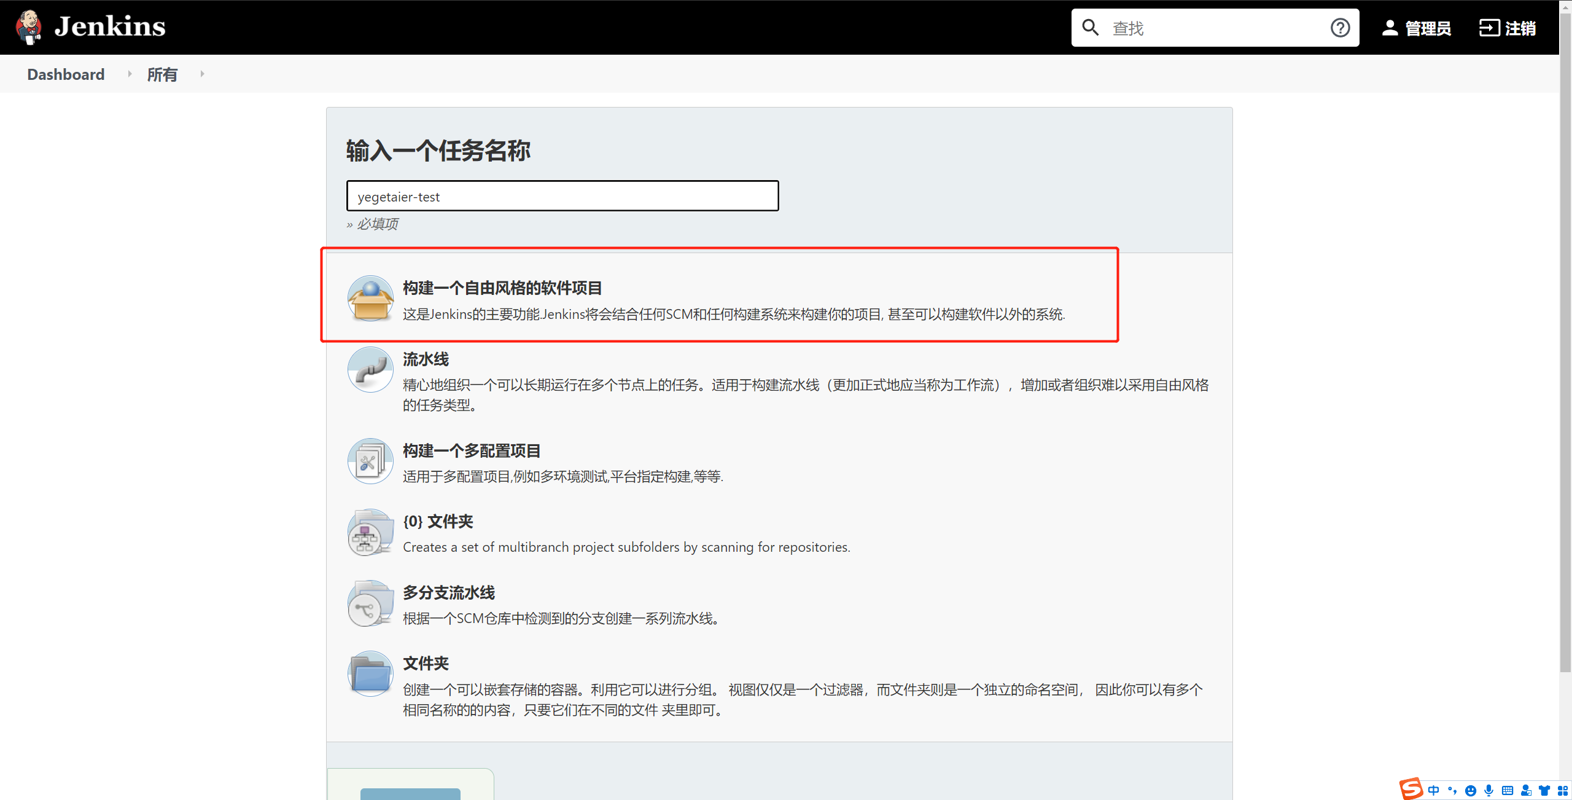Click the task name input field

pos(562,196)
